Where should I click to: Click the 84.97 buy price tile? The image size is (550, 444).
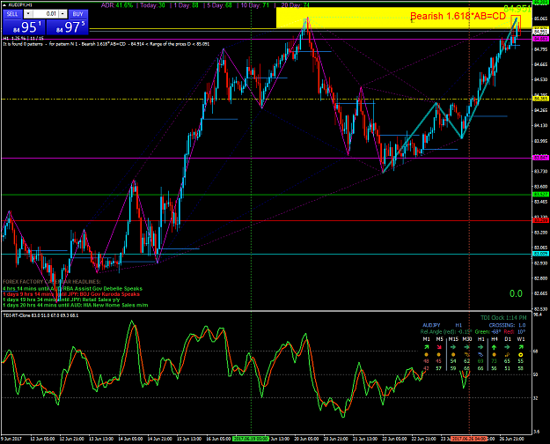pos(67,27)
